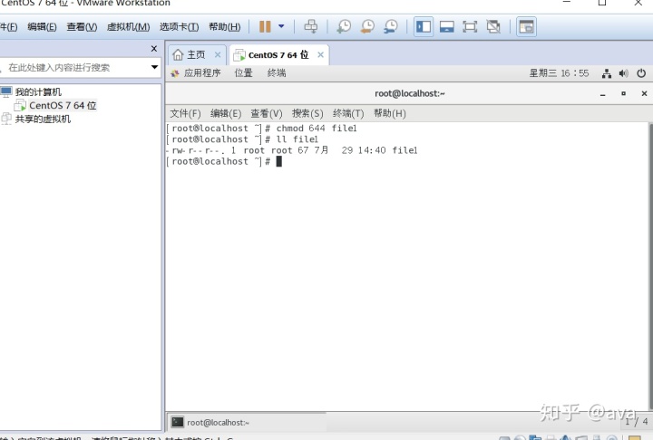Click the library search input field
The image size is (653, 440).
(x=75, y=67)
